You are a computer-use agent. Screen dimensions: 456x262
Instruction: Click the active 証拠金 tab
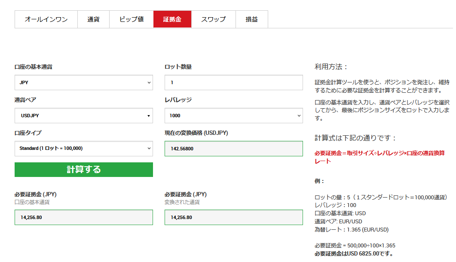[172, 19]
